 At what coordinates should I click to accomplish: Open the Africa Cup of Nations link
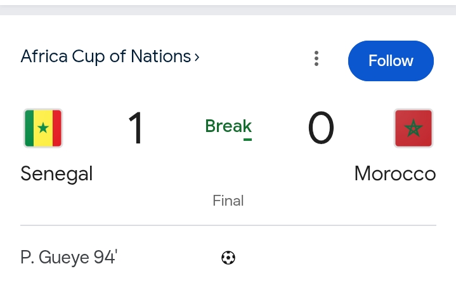(105, 56)
